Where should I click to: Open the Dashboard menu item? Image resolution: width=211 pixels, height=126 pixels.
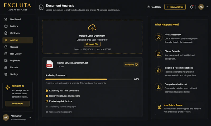coord(18,19)
